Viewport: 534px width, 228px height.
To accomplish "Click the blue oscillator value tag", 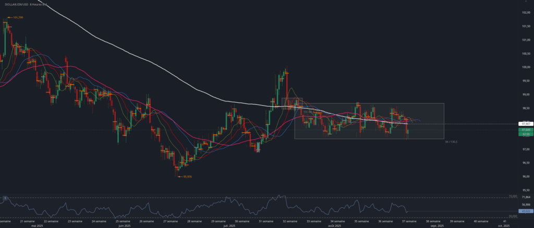I will coord(524,211).
